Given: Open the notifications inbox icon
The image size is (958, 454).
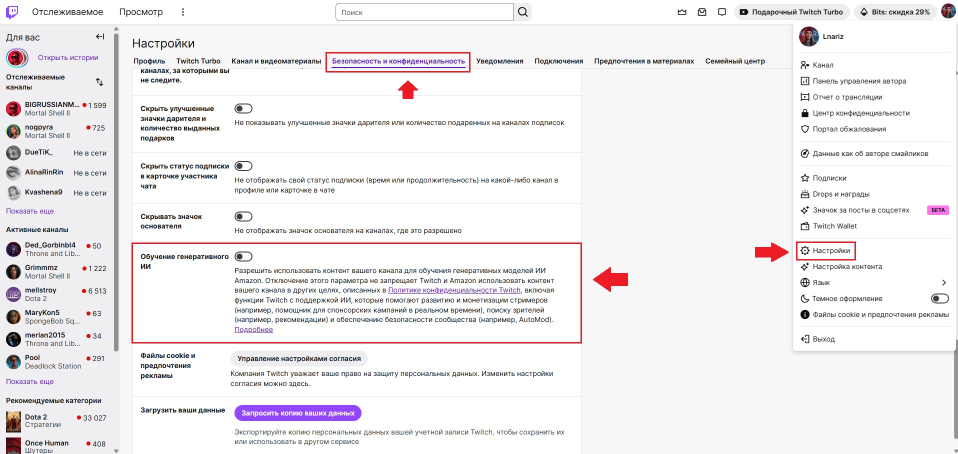Looking at the screenshot, I should (702, 12).
